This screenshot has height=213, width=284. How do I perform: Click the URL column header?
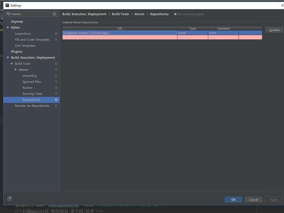120,28
